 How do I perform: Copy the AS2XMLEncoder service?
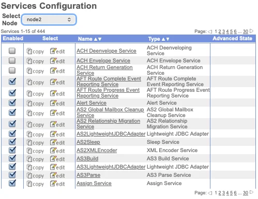click(x=35, y=151)
